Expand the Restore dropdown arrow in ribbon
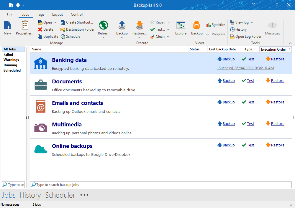 139,37
